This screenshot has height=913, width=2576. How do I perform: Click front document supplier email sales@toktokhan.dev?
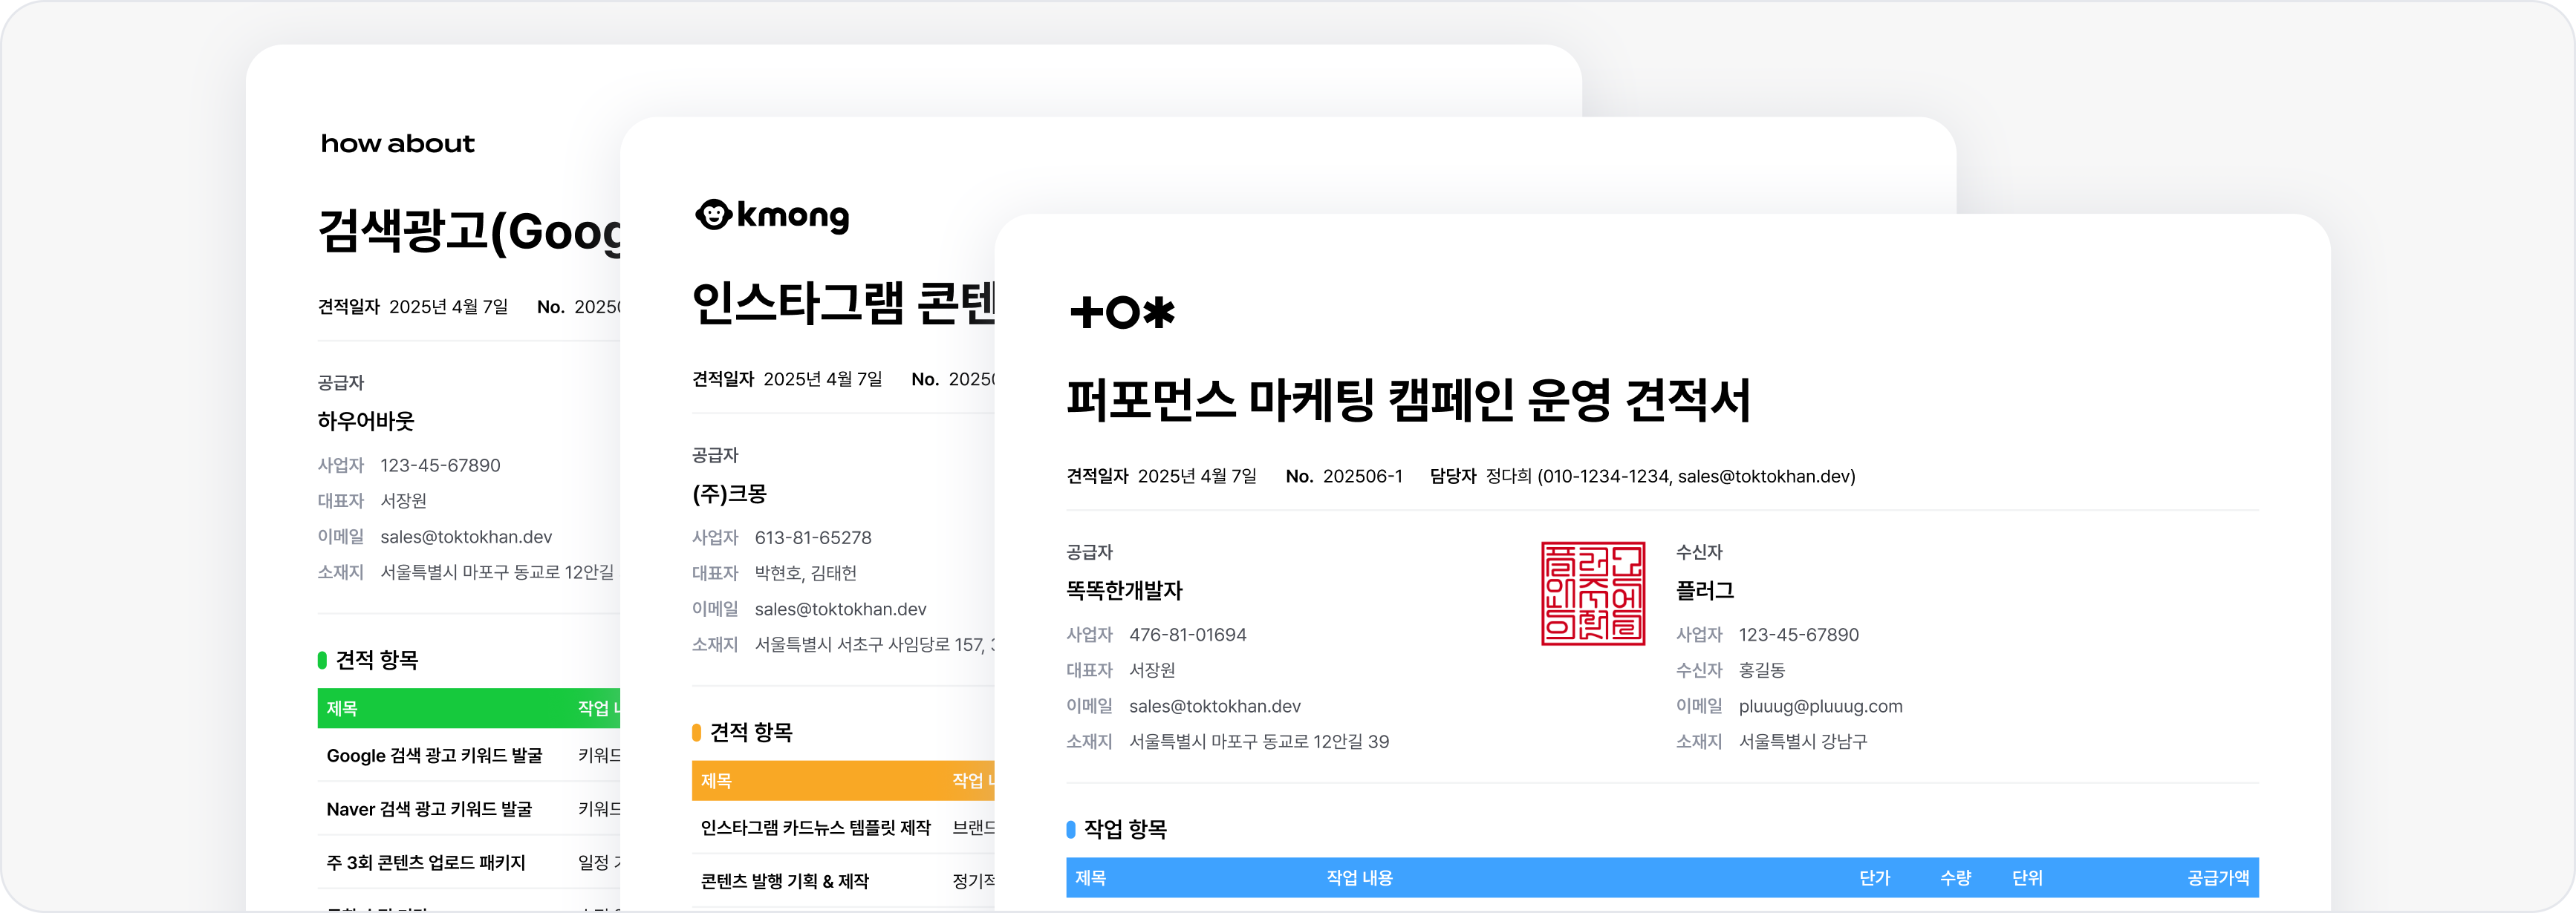1214,706
